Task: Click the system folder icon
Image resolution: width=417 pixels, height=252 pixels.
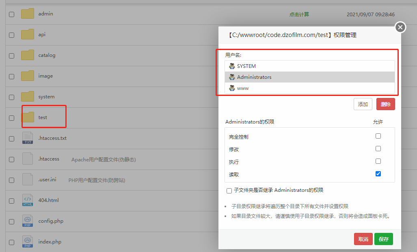Action: coord(28,97)
